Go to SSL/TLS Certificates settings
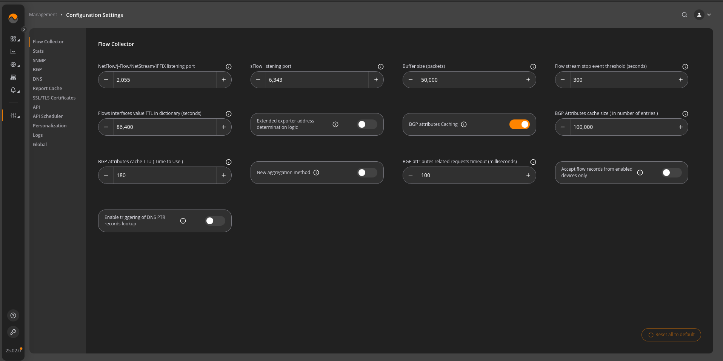723x361 pixels. click(54, 98)
